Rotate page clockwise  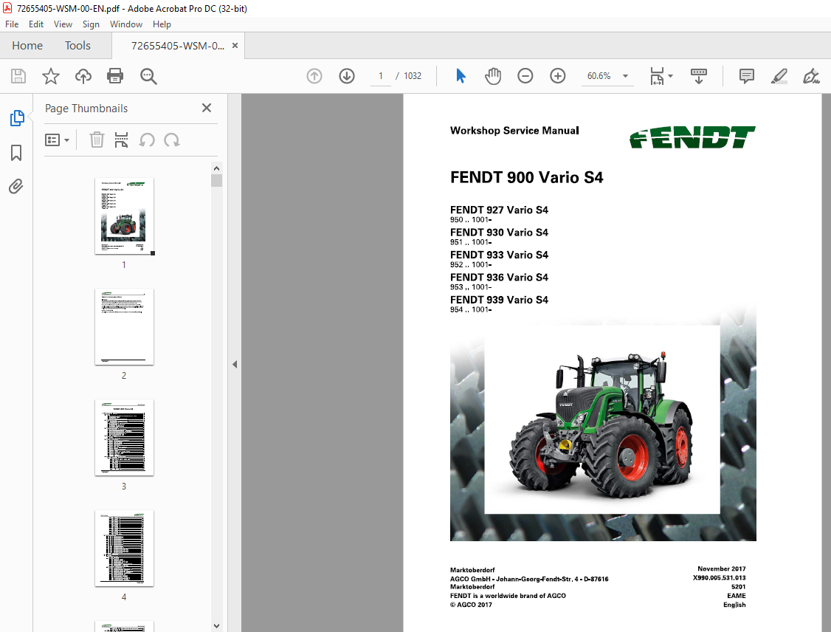[x=172, y=140]
